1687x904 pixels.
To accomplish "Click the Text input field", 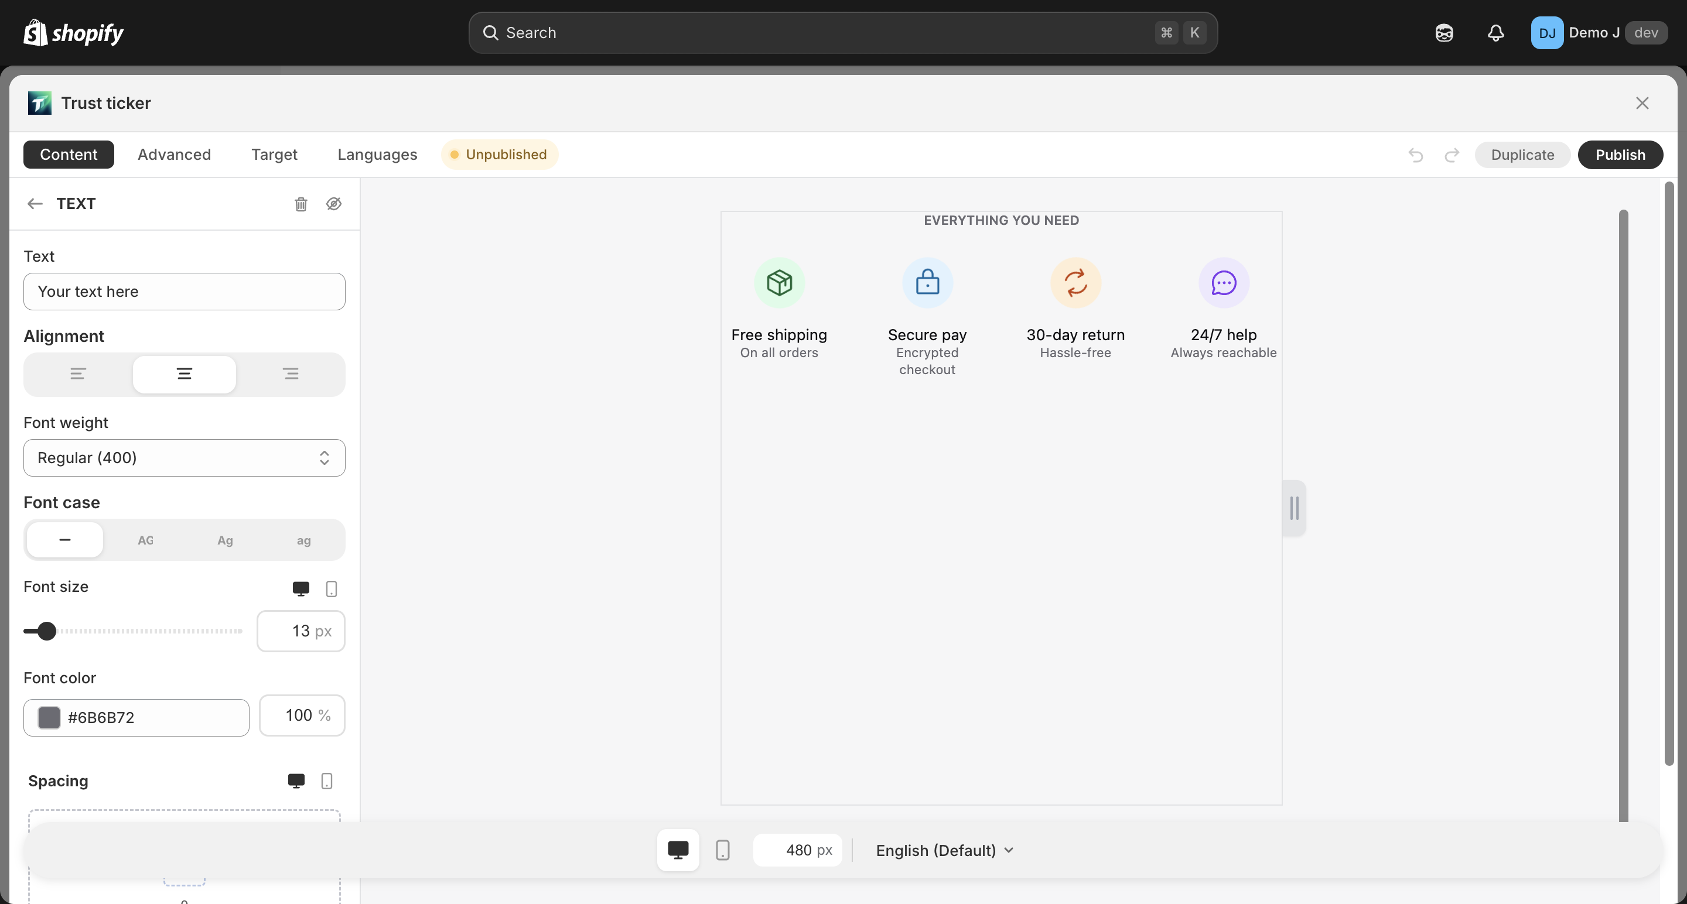I will click(184, 292).
